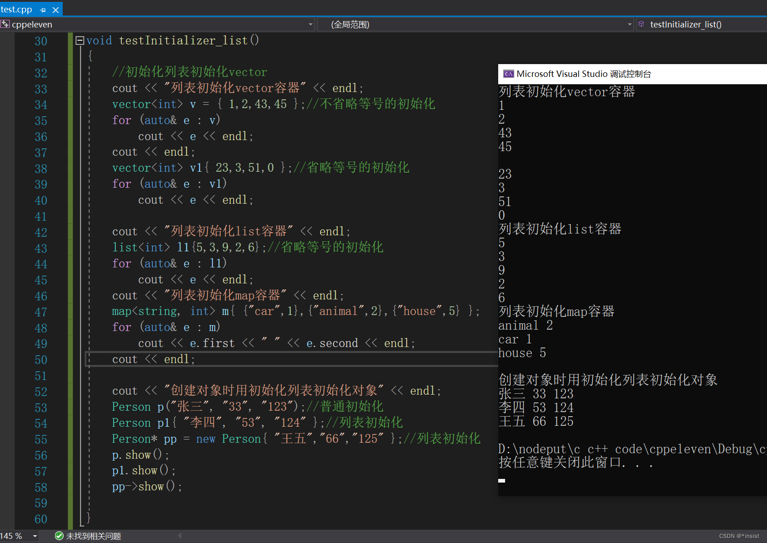Click console output line 列表初始化vector容器
The height and width of the screenshot is (543, 767).
click(x=567, y=92)
